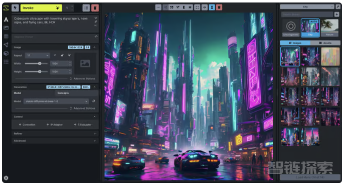Open the Image to Image sidebar tab
The image size is (343, 184).
(x=6, y=27)
